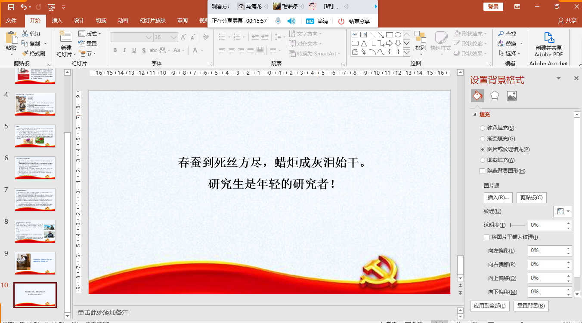Click Create and Share Adobe PDF icon
582x323 pixels.
coord(549,39)
